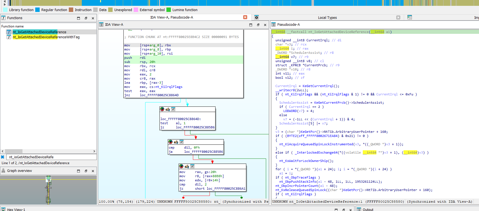Select nt_IoGetAttachedDeviceReferenceWithTag function
The image size is (479, 211).
pos(46,37)
